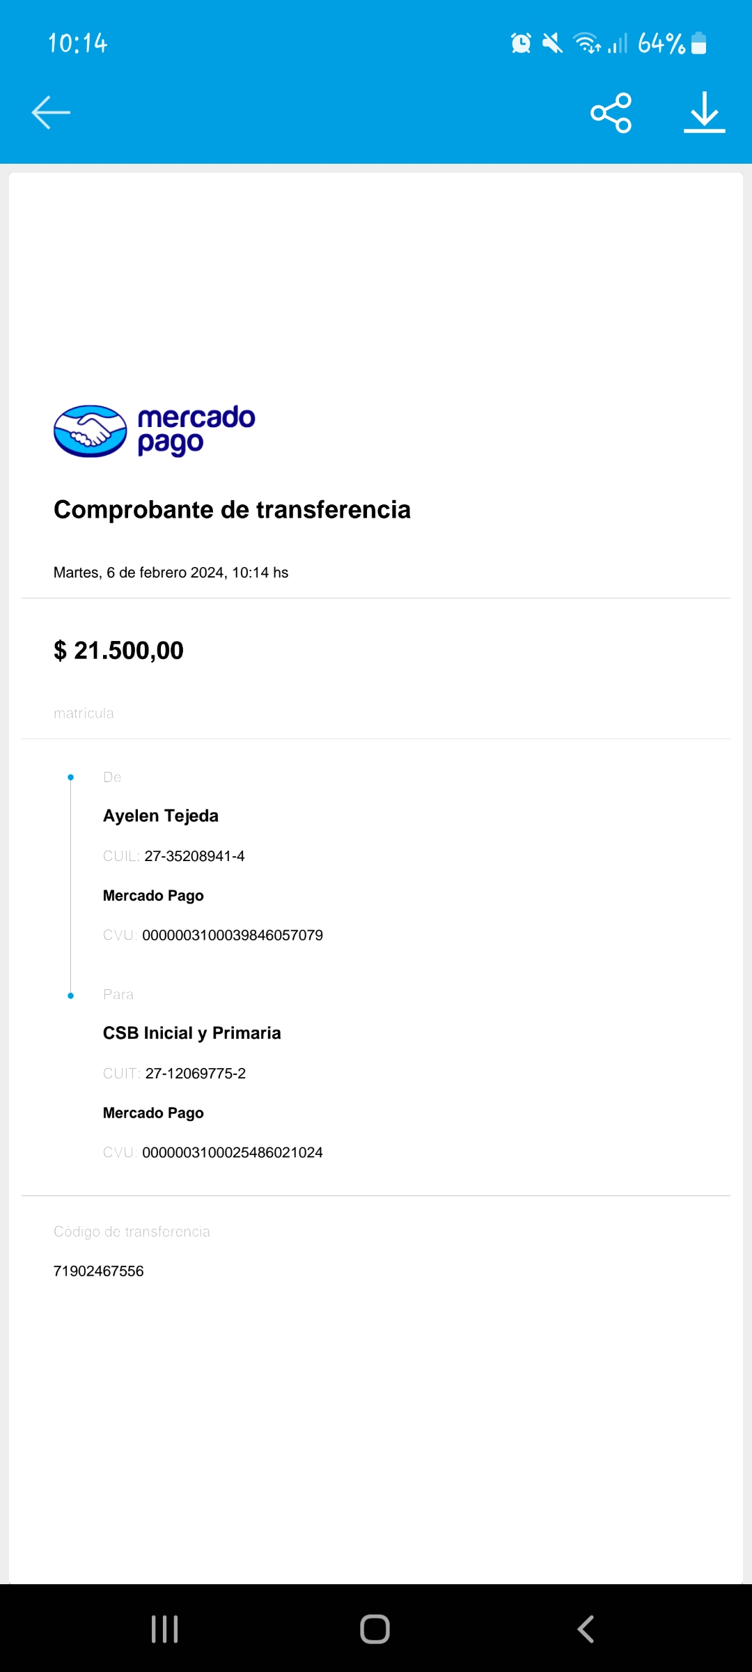752x1672 pixels.
Task: Download the transfer receipt
Action: tap(704, 112)
